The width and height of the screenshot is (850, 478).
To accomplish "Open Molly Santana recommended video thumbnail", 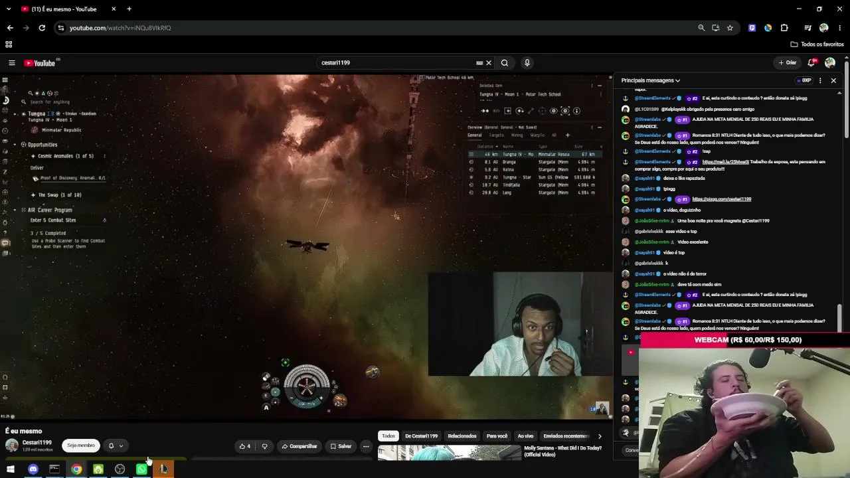I will pyautogui.click(x=450, y=452).
